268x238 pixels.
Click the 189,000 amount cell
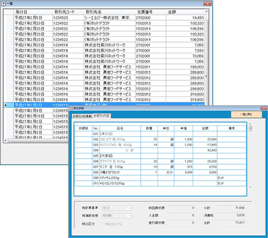185,67
